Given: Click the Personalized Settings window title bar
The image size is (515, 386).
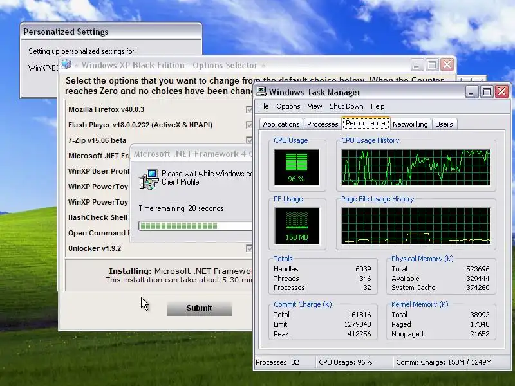Looking at the screenshot, I should point(111,32).
